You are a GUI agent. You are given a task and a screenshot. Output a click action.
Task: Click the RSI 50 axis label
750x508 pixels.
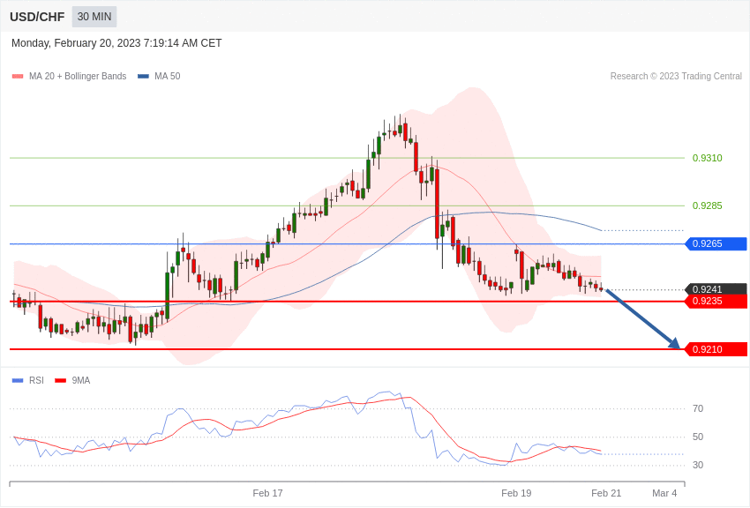(698, 437)
